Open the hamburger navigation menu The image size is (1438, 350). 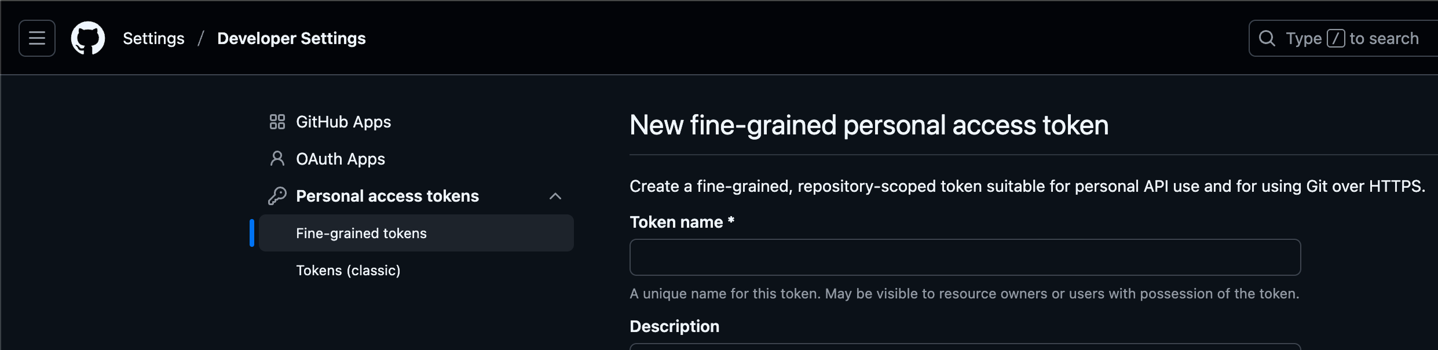point(37,38)
